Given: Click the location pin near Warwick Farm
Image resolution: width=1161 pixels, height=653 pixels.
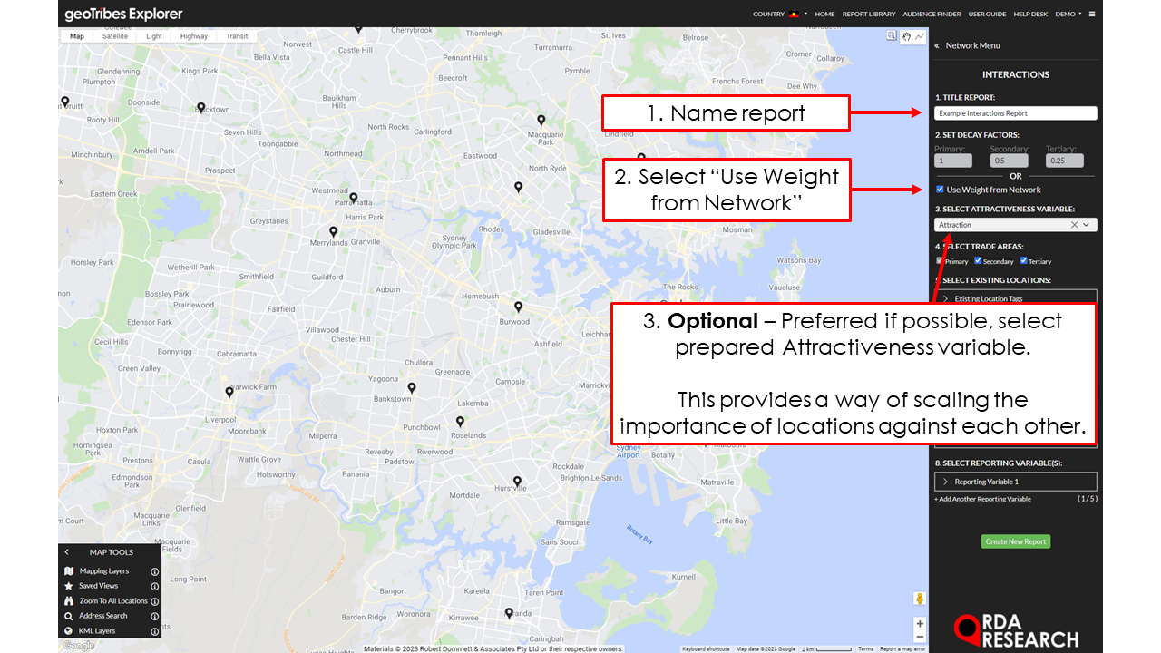Looking at the screenshot, I should coord(229,392).
